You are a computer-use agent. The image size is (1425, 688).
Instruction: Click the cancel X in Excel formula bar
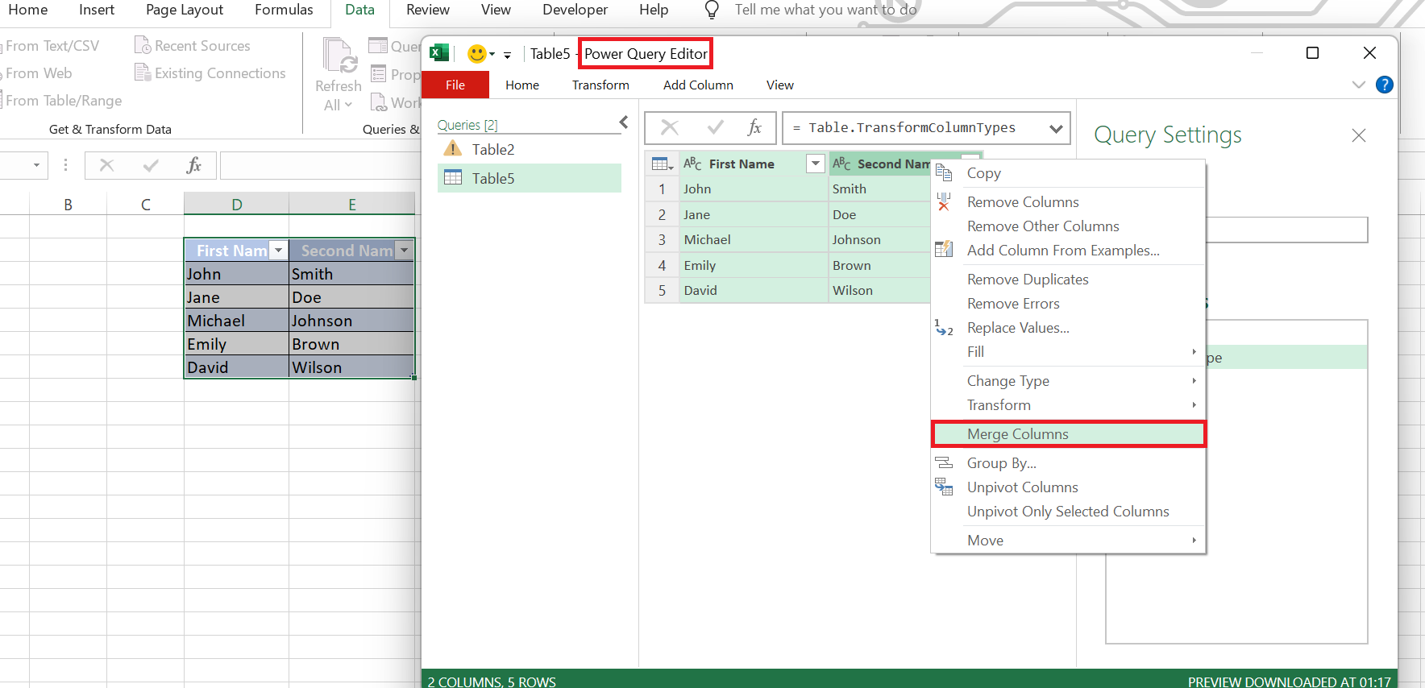[x=106, y=165]
